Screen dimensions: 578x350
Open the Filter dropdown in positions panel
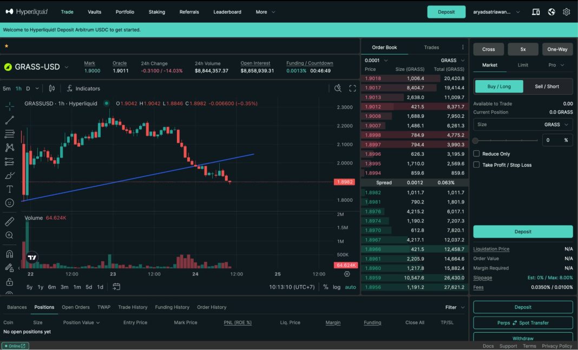pyautogui.click(x=452, y=307)
